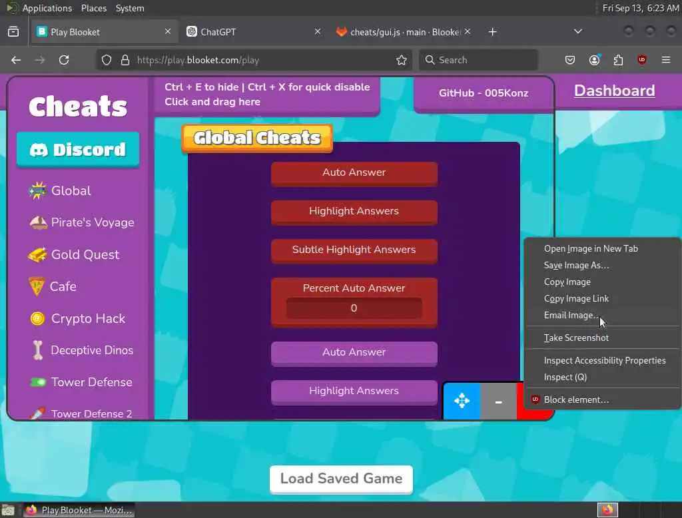Open the Tower Defense cheats category

pos(81,382)
